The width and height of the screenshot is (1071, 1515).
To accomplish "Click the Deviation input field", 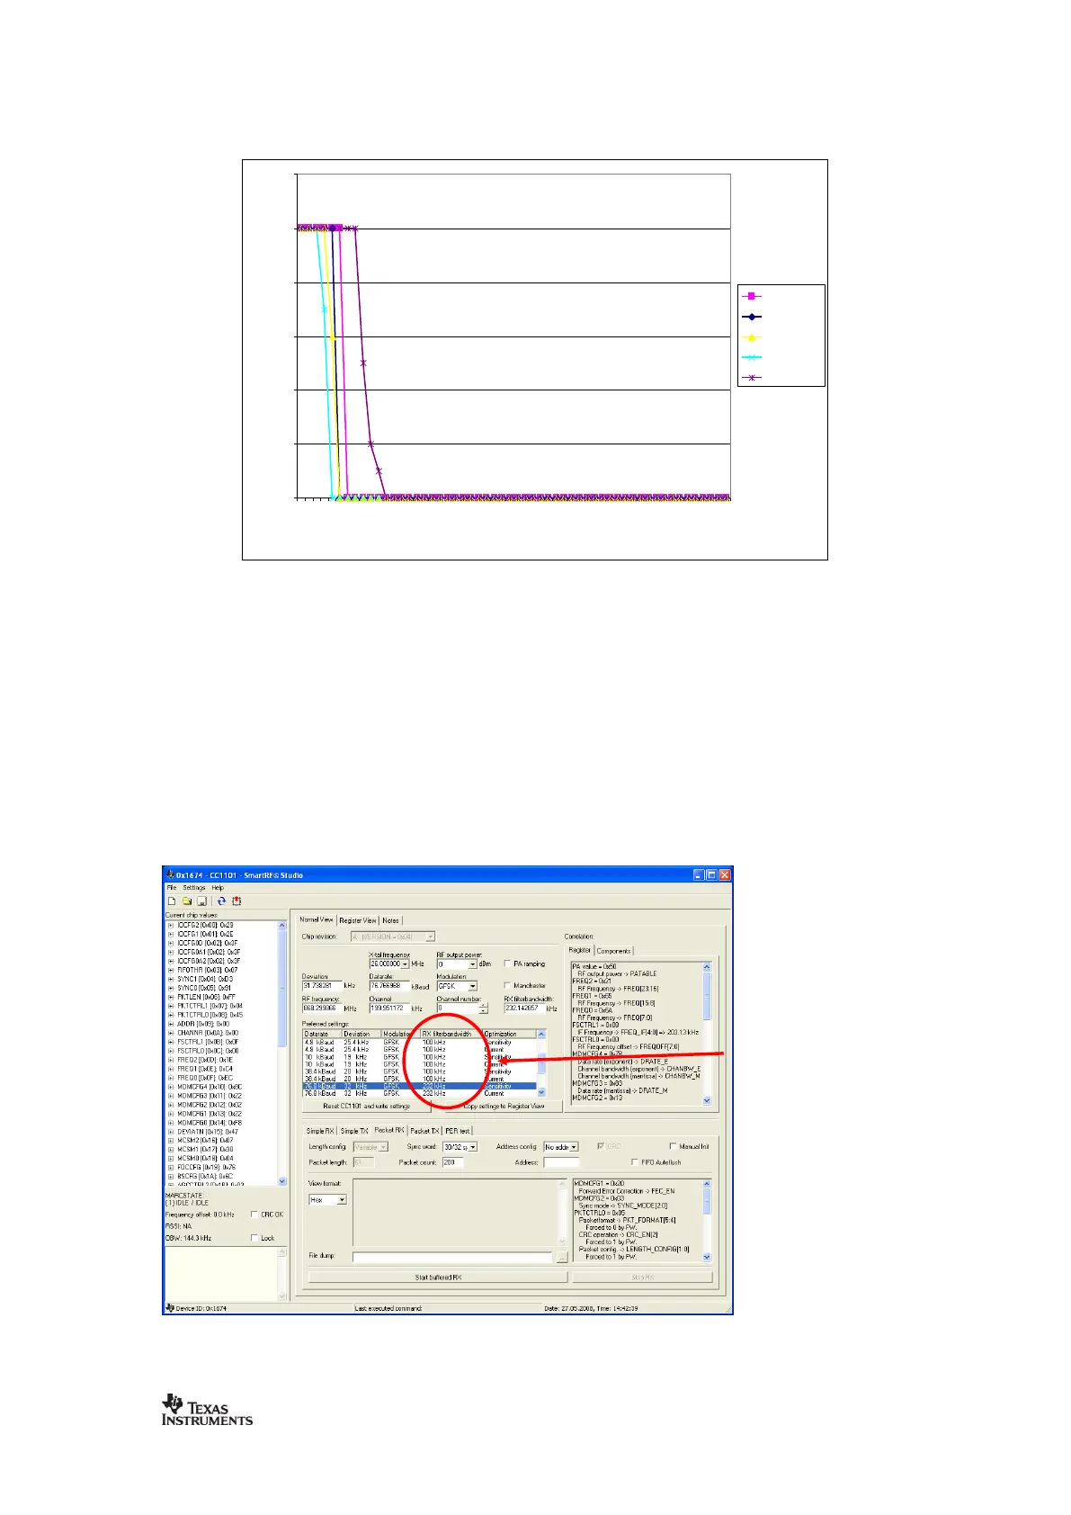I will coord(322,986).
